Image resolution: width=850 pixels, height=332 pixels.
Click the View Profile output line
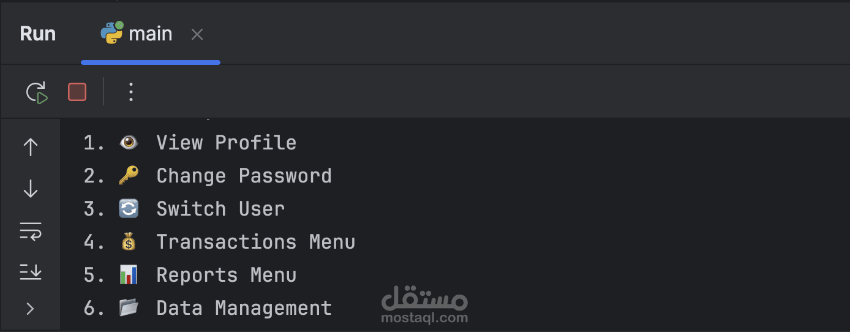[x=226, y=143]
